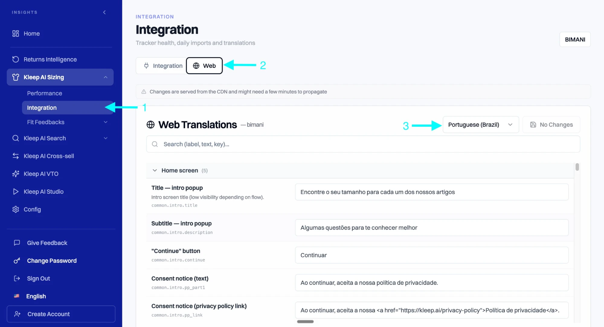The width and height of the screenshot is (604, 327).
Task: Click the key text common.intro.pp_part1
Action: click(178, 287)
